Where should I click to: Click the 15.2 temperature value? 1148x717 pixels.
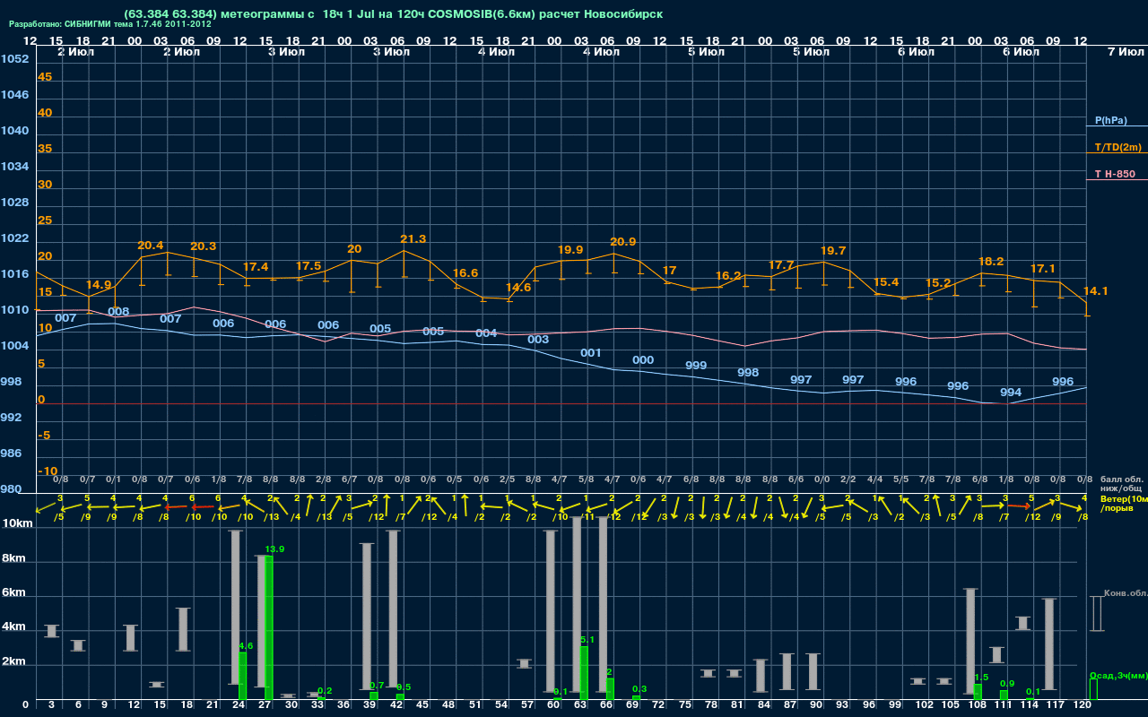tap(938, 283)
